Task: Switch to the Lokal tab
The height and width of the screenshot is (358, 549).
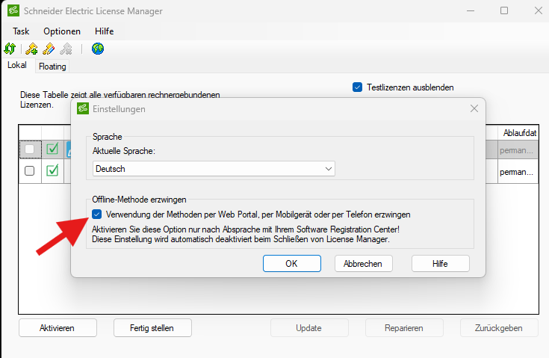Action: (16, 65)
